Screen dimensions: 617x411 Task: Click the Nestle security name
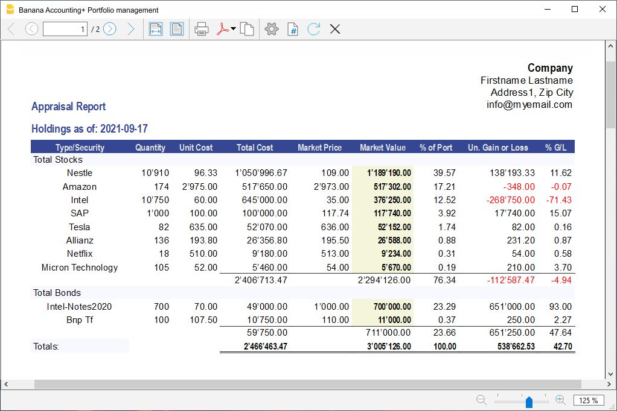[80, 173]
